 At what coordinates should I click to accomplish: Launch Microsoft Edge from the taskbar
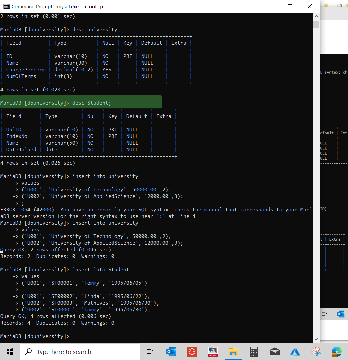click(x=336, y=352)
